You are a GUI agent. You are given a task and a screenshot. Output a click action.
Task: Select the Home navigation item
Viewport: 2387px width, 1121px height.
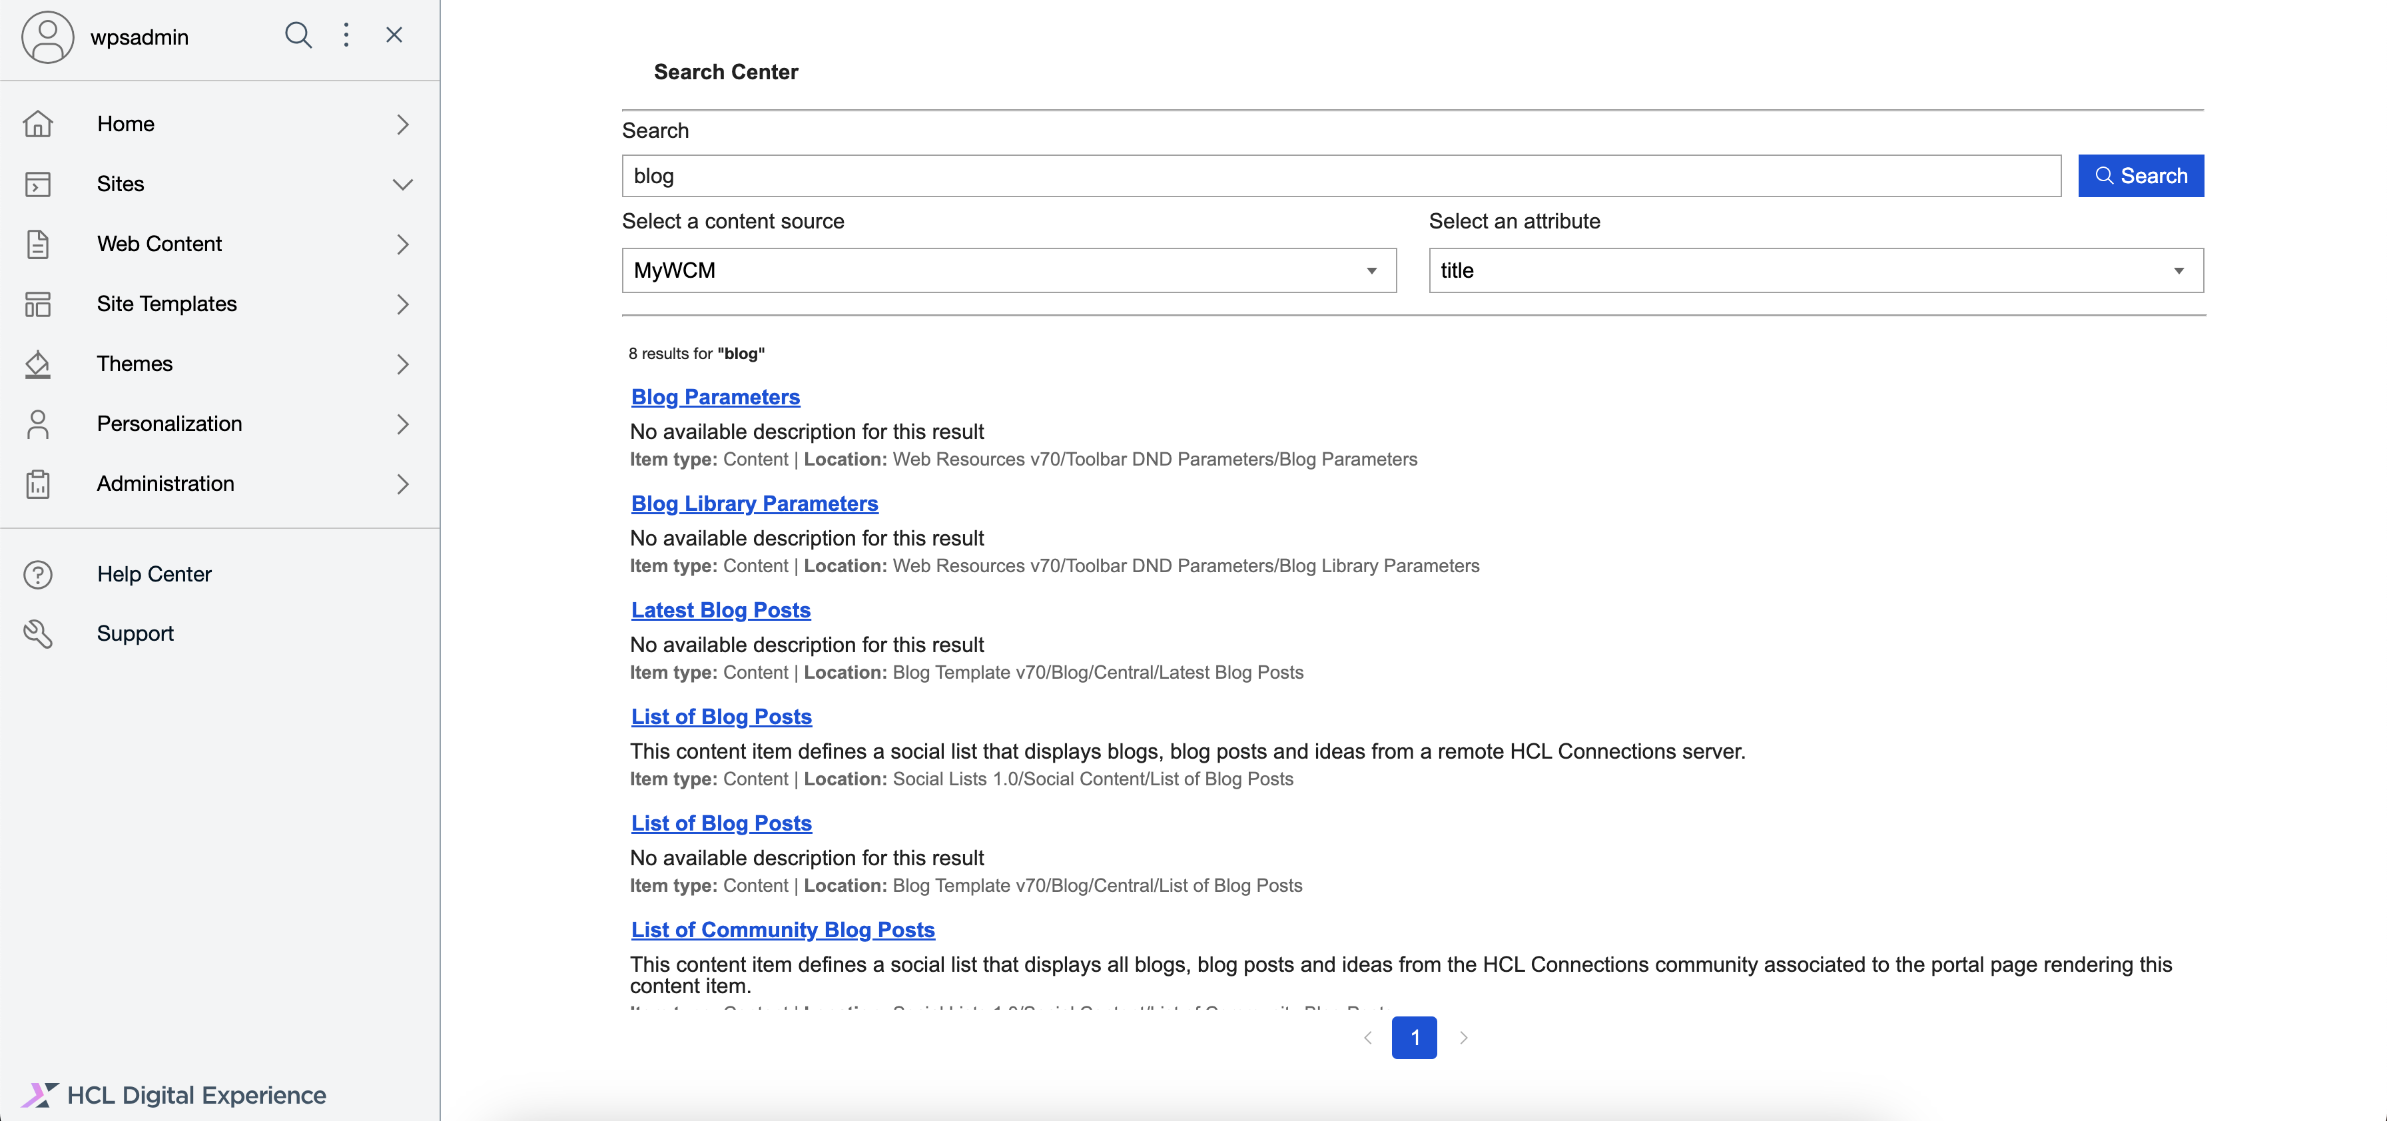point(126,124)
